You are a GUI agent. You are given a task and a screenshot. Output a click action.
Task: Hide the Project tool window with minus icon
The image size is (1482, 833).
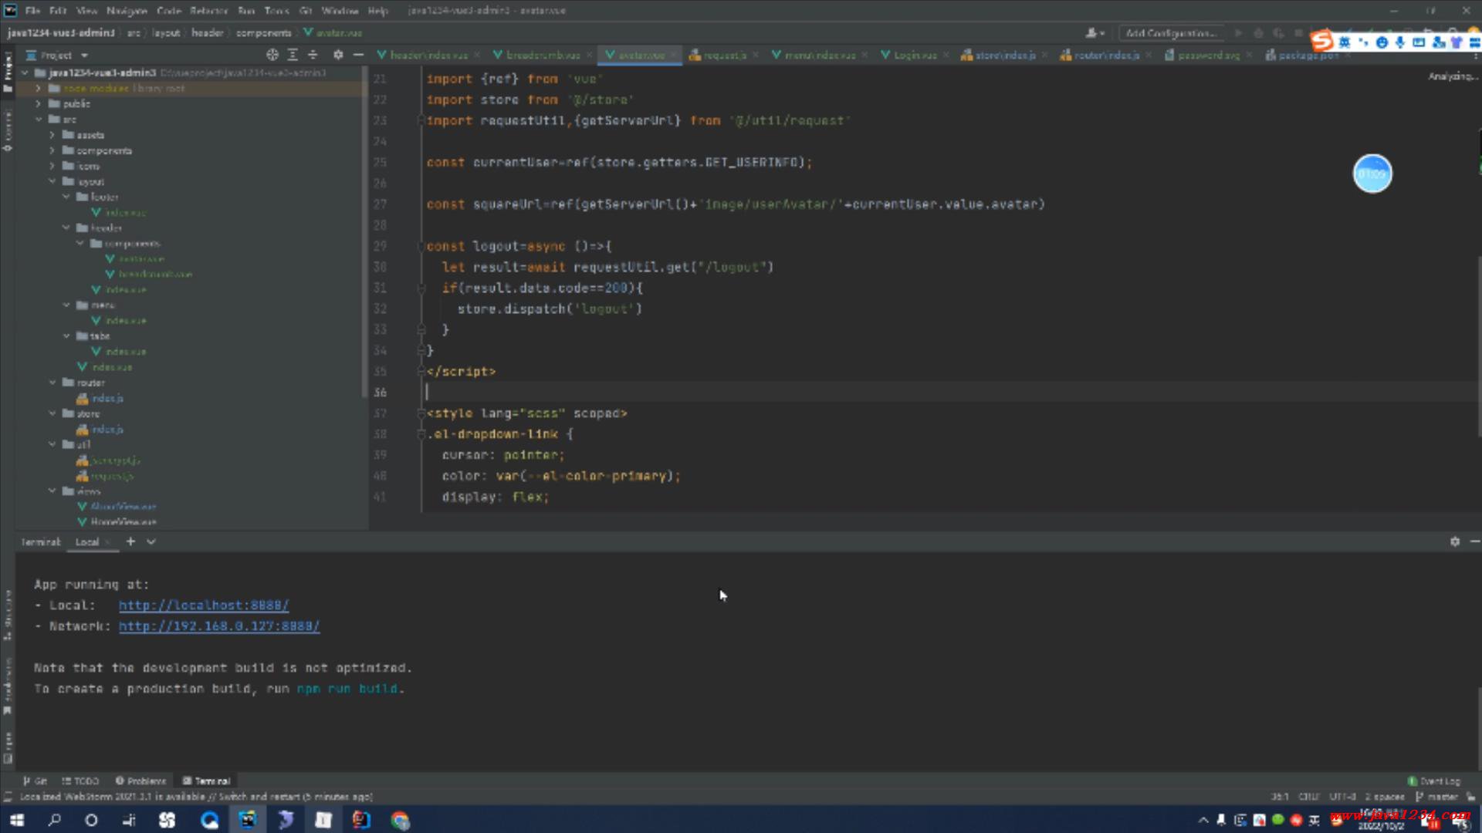[358, 55]
